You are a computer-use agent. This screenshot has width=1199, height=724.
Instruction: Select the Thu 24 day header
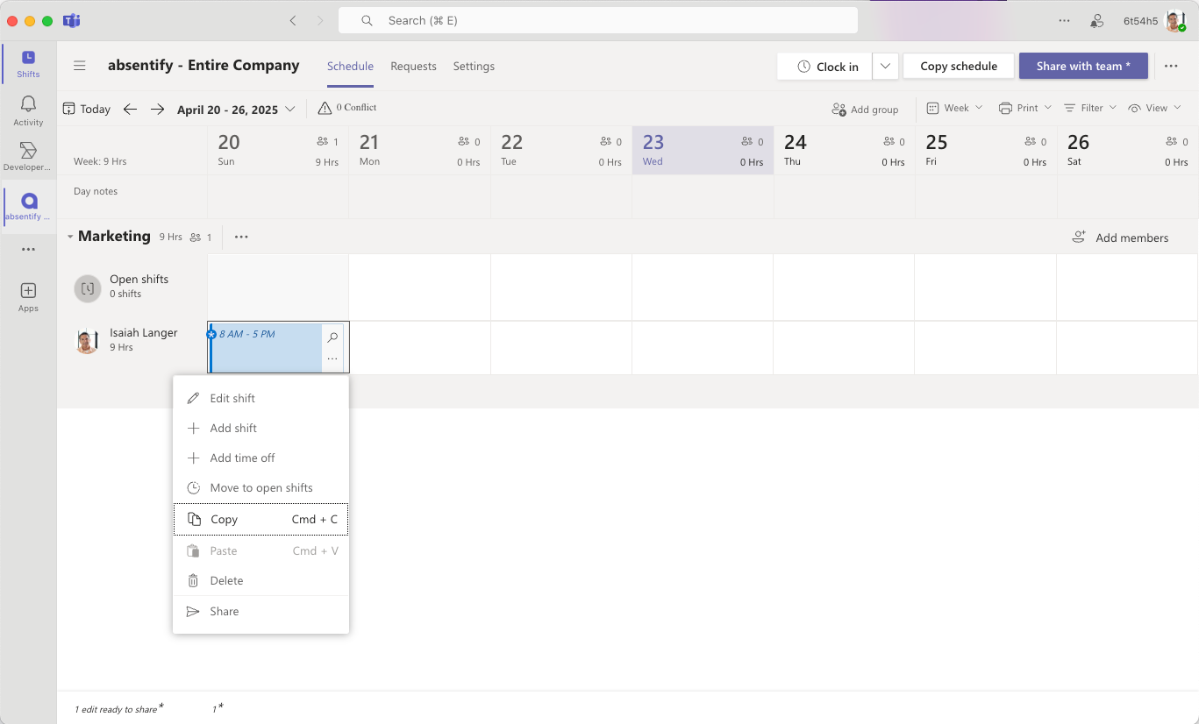coord(845,150)
